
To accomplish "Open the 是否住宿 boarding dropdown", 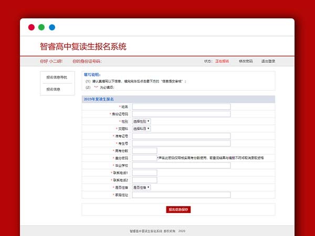I will coord(141,187).
